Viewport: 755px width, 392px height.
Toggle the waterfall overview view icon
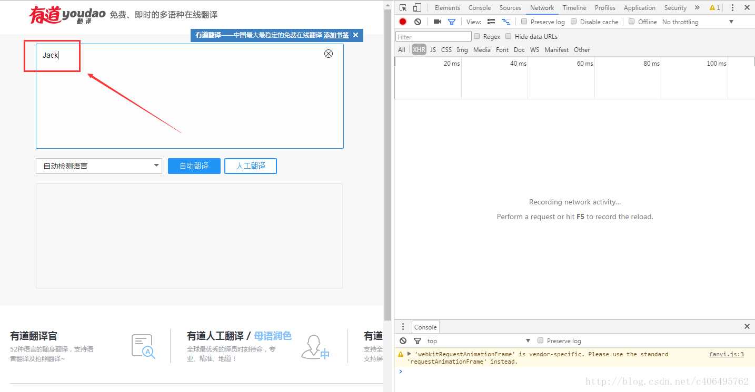506,22
